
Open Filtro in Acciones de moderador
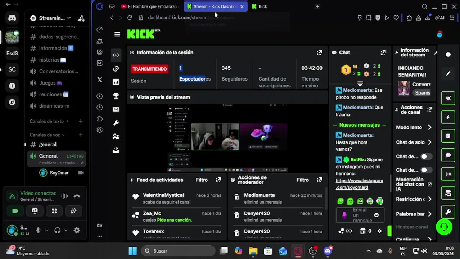[303, 180]
